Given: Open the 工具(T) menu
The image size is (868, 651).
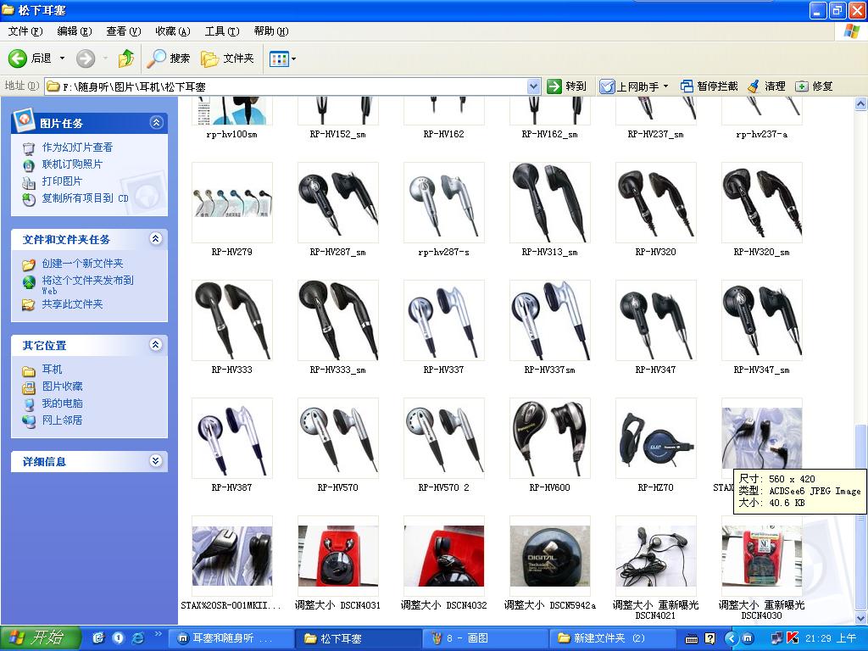Looking at the screenshot, I should tap(222, 31).
